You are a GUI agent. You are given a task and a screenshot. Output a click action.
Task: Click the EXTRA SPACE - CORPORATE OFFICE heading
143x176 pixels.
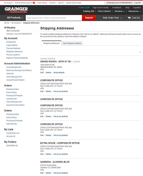pyautogui.click(x=60, y=143)
